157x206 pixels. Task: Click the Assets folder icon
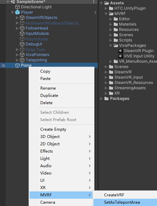pos(106,3)
